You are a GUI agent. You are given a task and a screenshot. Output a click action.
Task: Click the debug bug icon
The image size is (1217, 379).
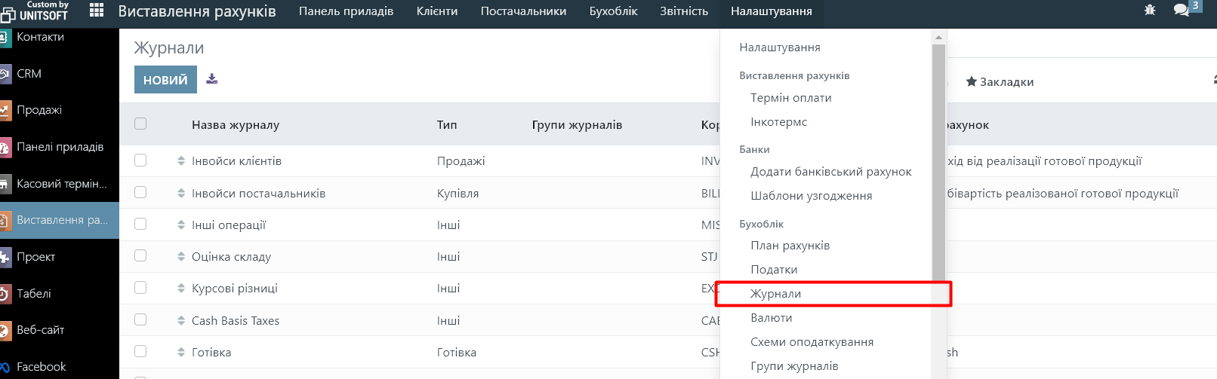1150,11
